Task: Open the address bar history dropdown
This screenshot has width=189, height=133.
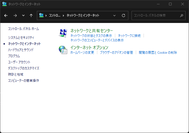Action: (x=114, y=15)
